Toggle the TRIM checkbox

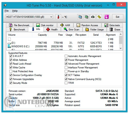pos(66,83)
